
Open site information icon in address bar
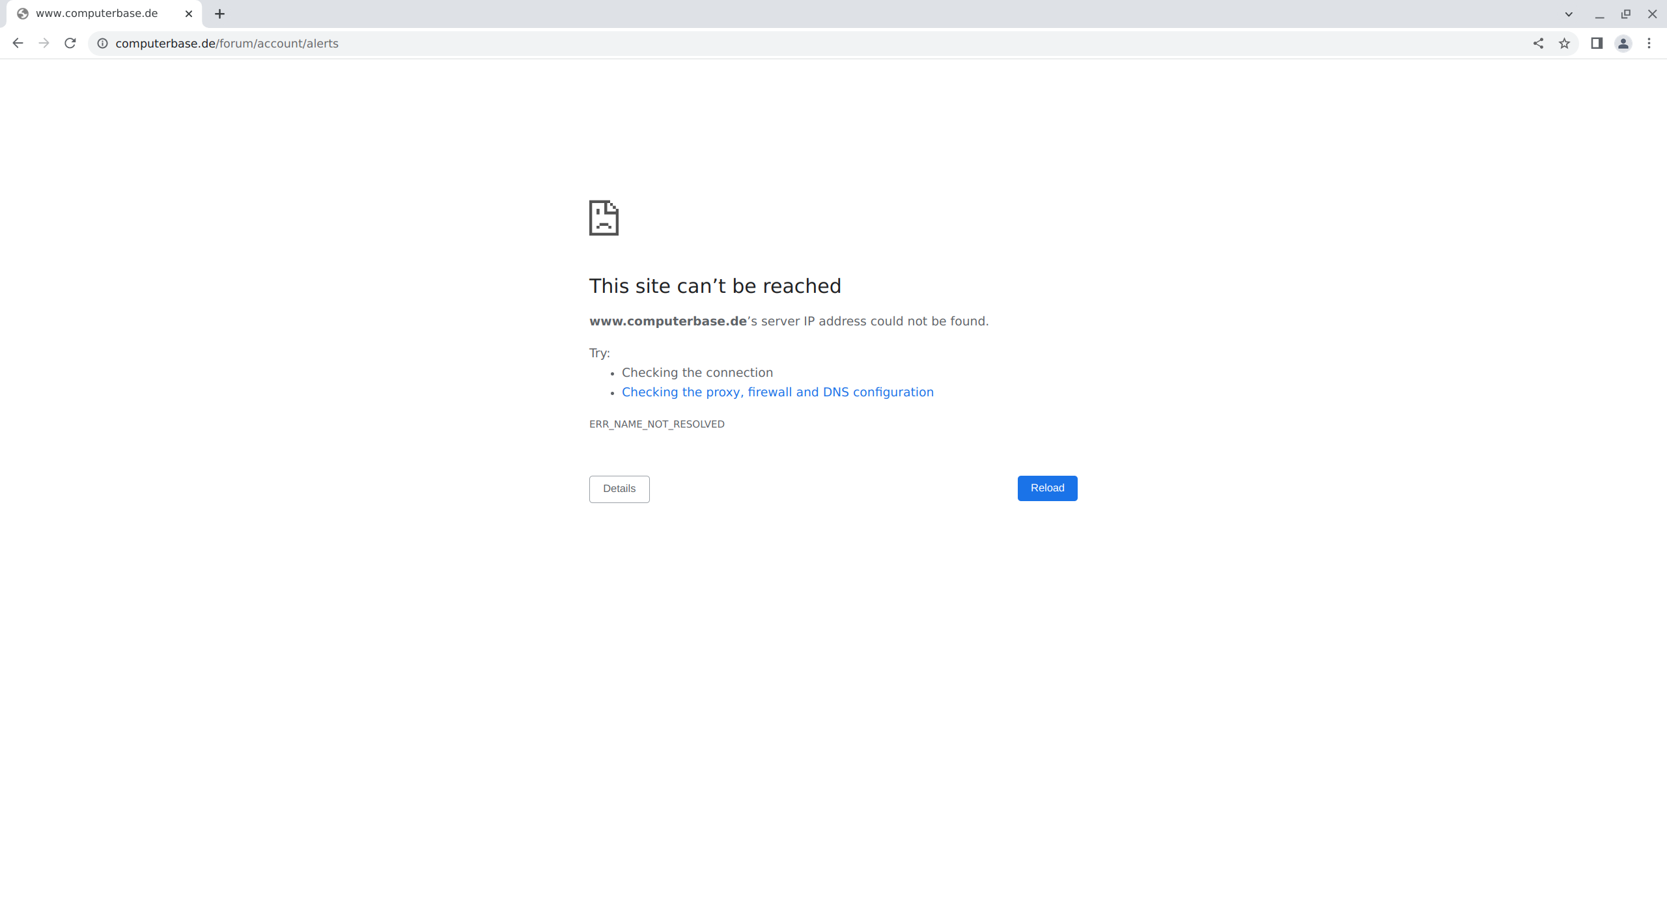102,43
